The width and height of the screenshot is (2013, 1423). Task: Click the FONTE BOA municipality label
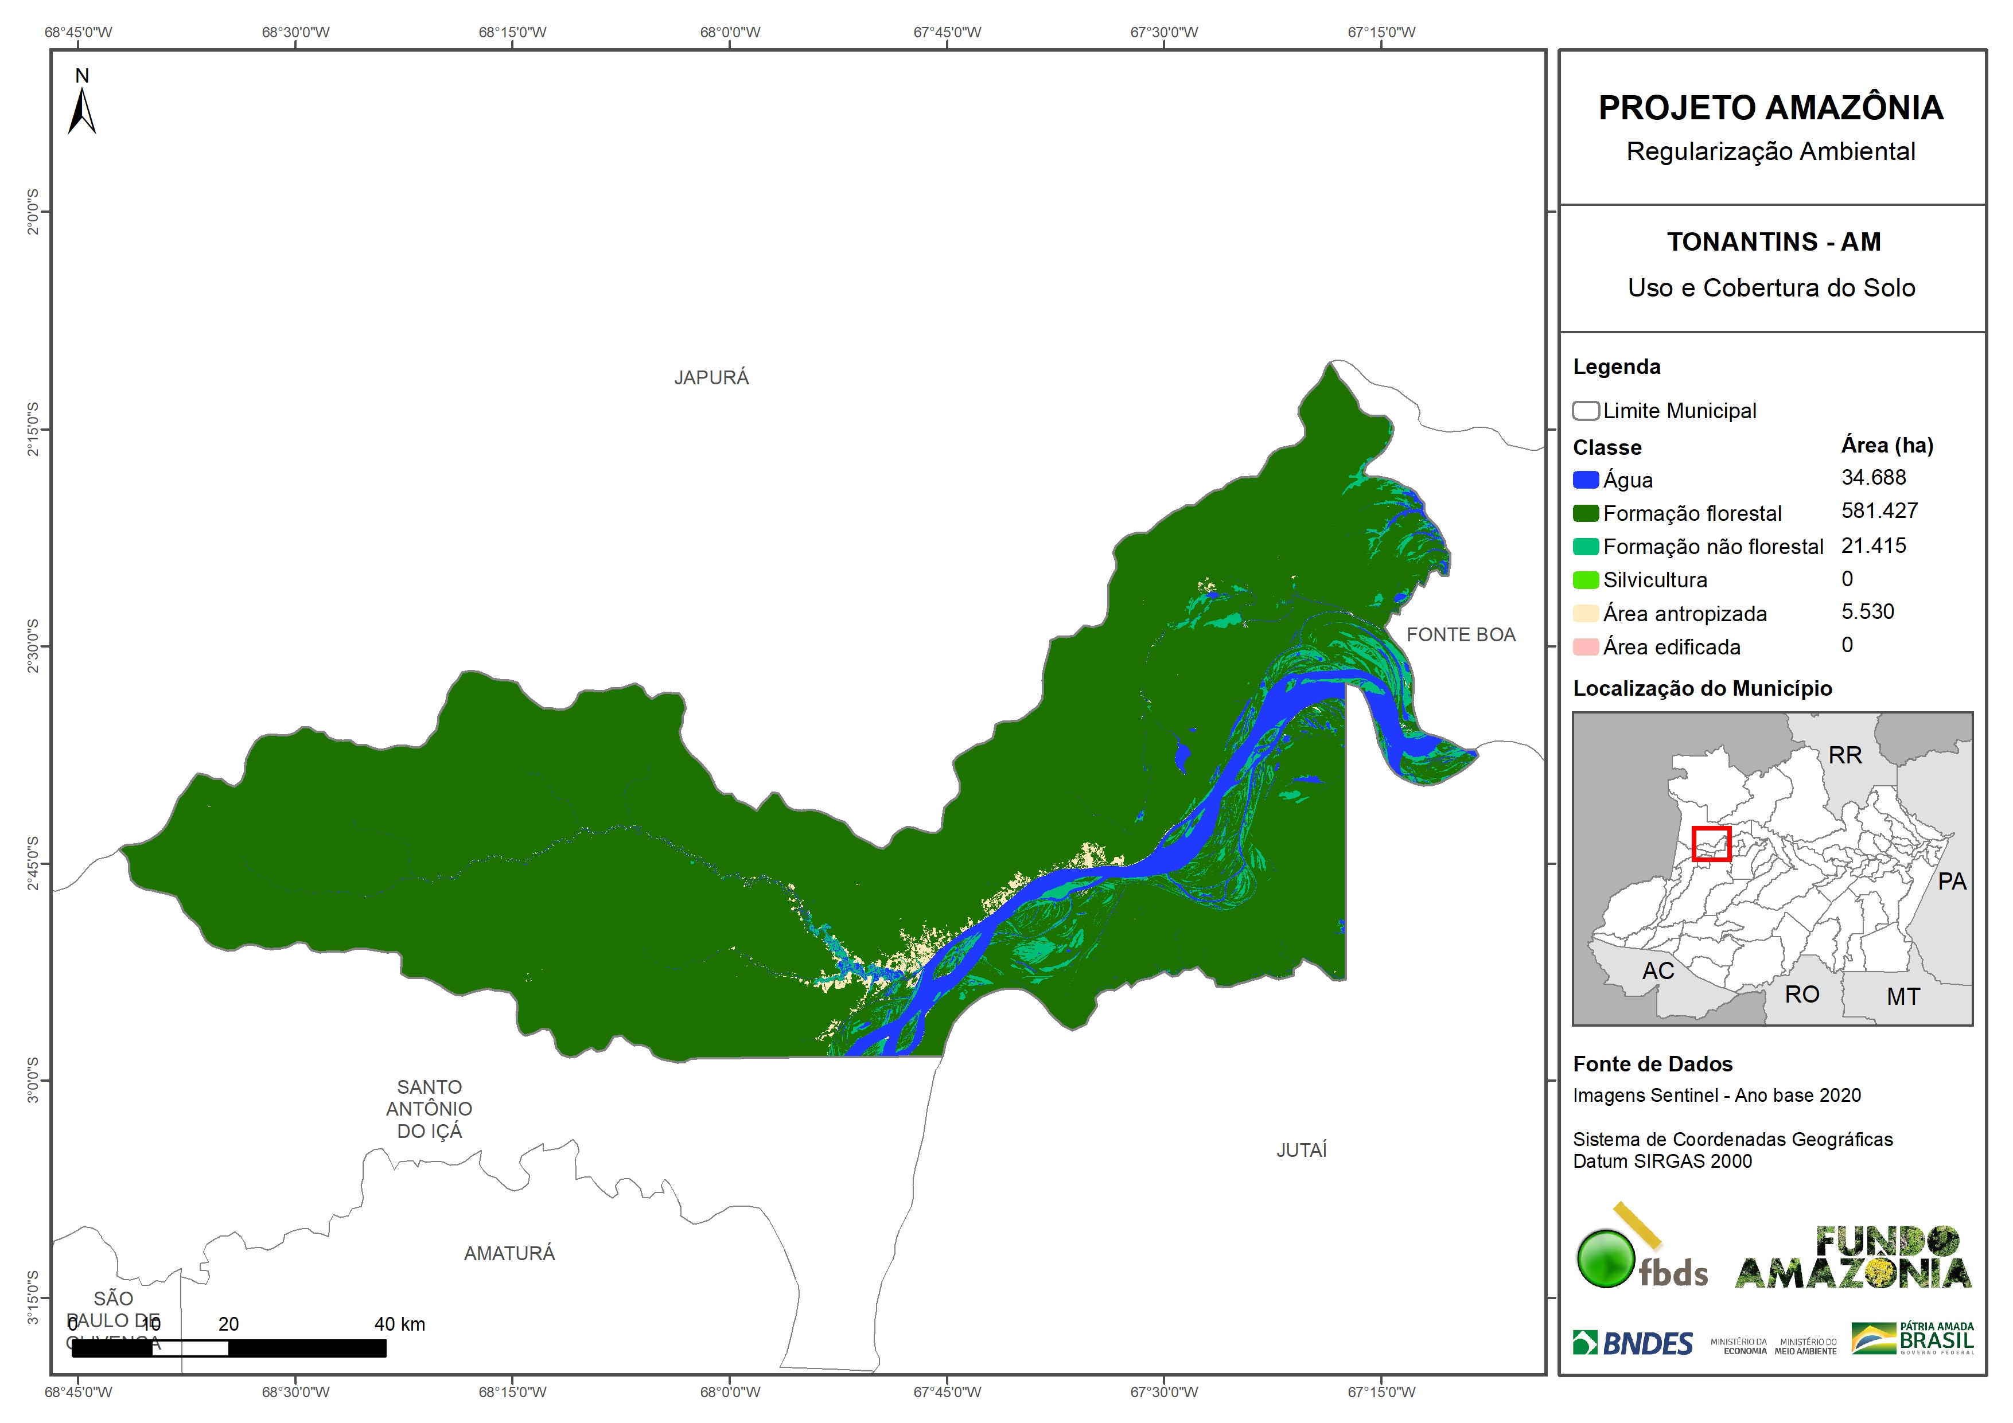(1461, 635)
